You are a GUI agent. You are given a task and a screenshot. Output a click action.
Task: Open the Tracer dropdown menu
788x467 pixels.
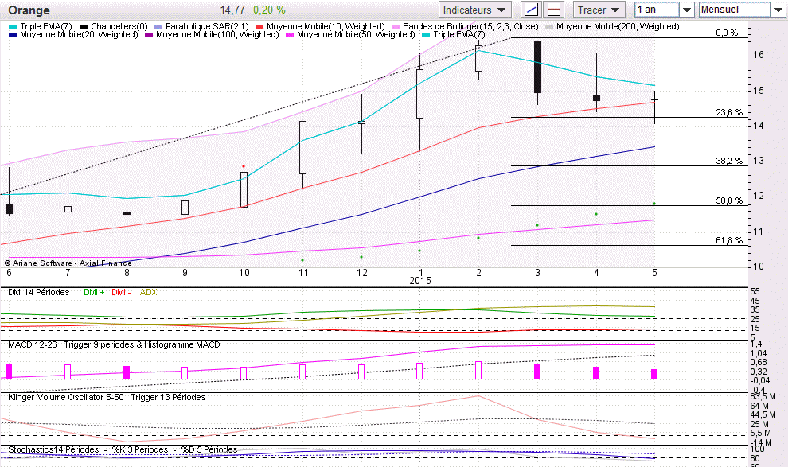click(x=598, y=10)
